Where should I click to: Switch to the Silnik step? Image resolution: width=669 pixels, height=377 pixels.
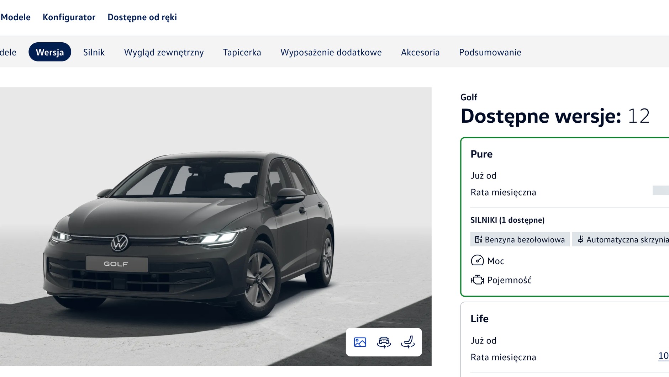coord(94,52)
